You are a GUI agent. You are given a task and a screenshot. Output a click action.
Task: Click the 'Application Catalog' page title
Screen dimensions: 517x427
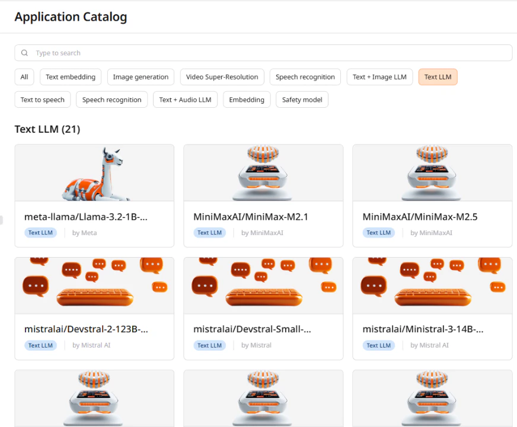71,17
